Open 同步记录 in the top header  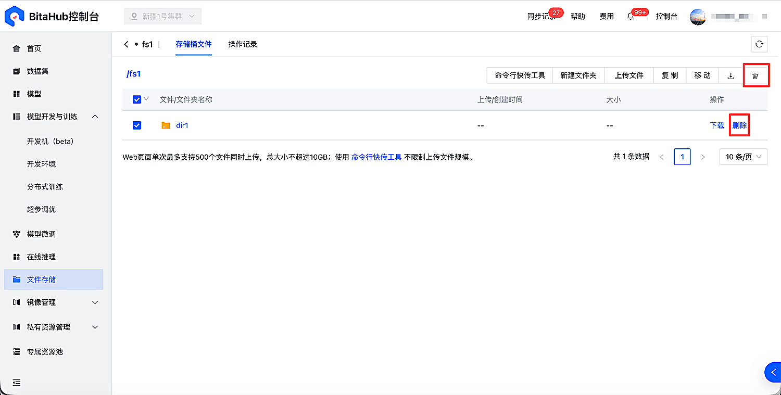tap(541, 17)
